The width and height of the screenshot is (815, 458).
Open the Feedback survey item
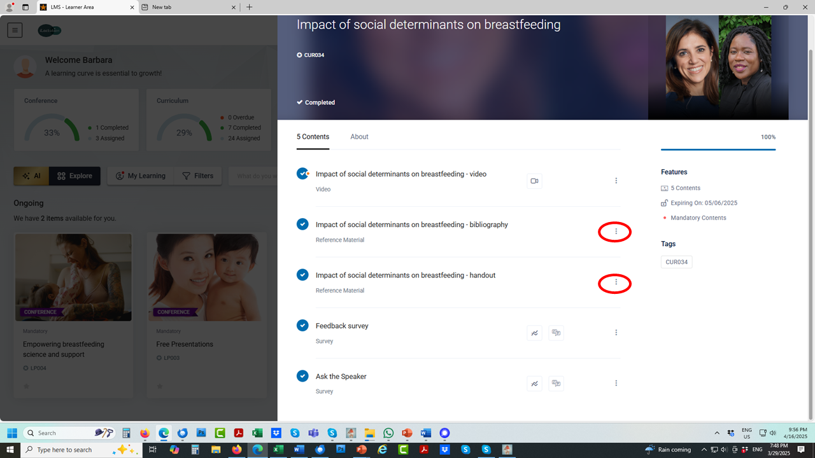point(342,326)
